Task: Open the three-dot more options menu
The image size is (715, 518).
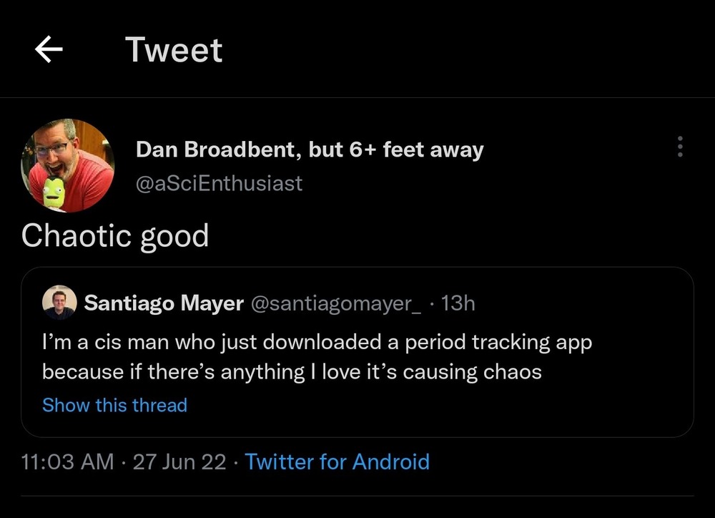Action: (x=679, y=147)
